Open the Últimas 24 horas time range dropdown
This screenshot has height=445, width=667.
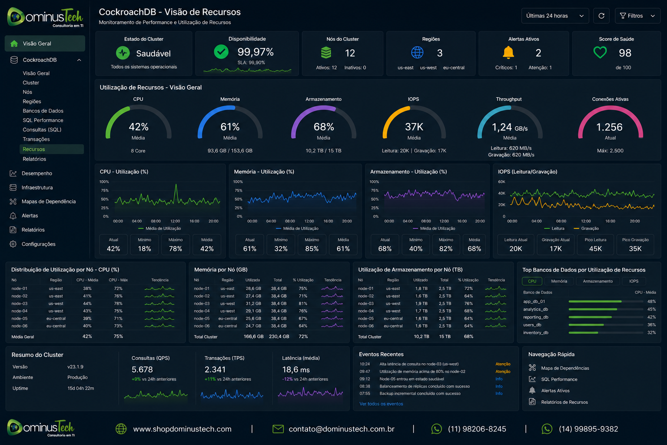555,16
